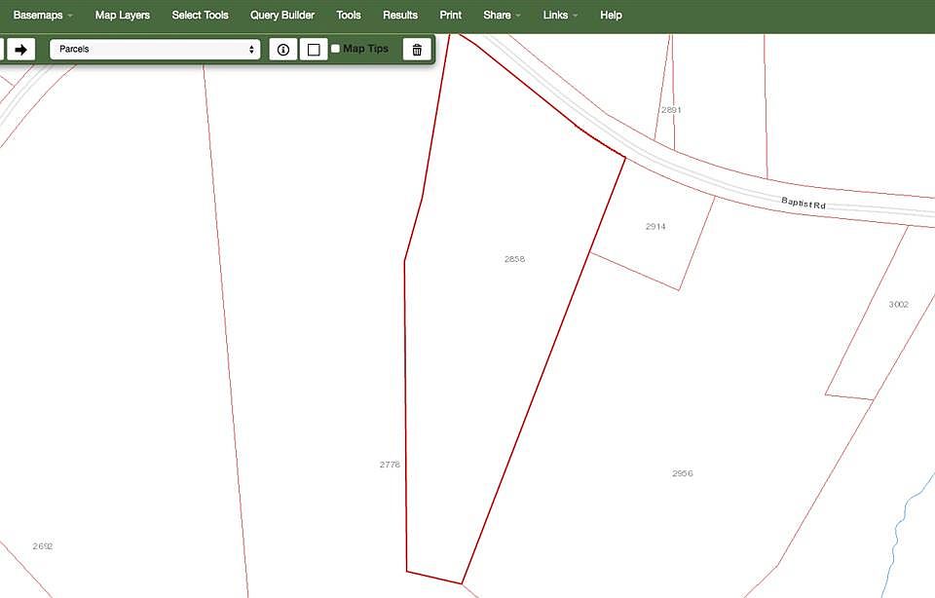
Task: Click the parcel labeled 2858
Action: click(514, 259)
